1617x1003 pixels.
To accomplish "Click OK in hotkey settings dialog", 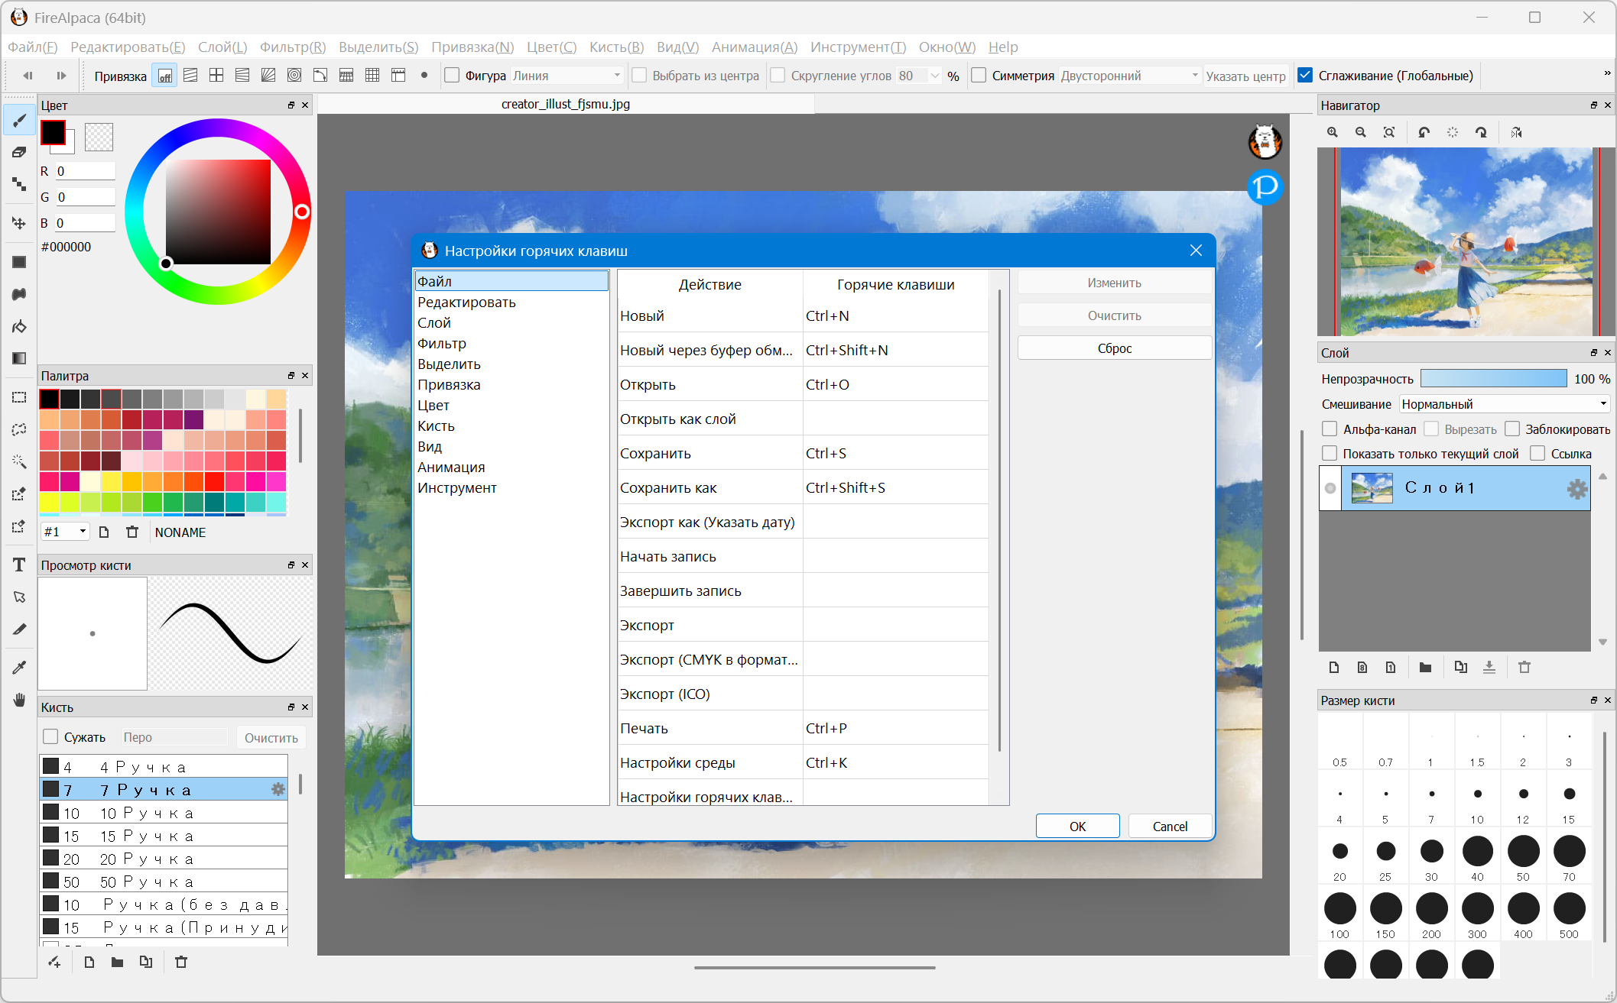I will point(1077,827).
